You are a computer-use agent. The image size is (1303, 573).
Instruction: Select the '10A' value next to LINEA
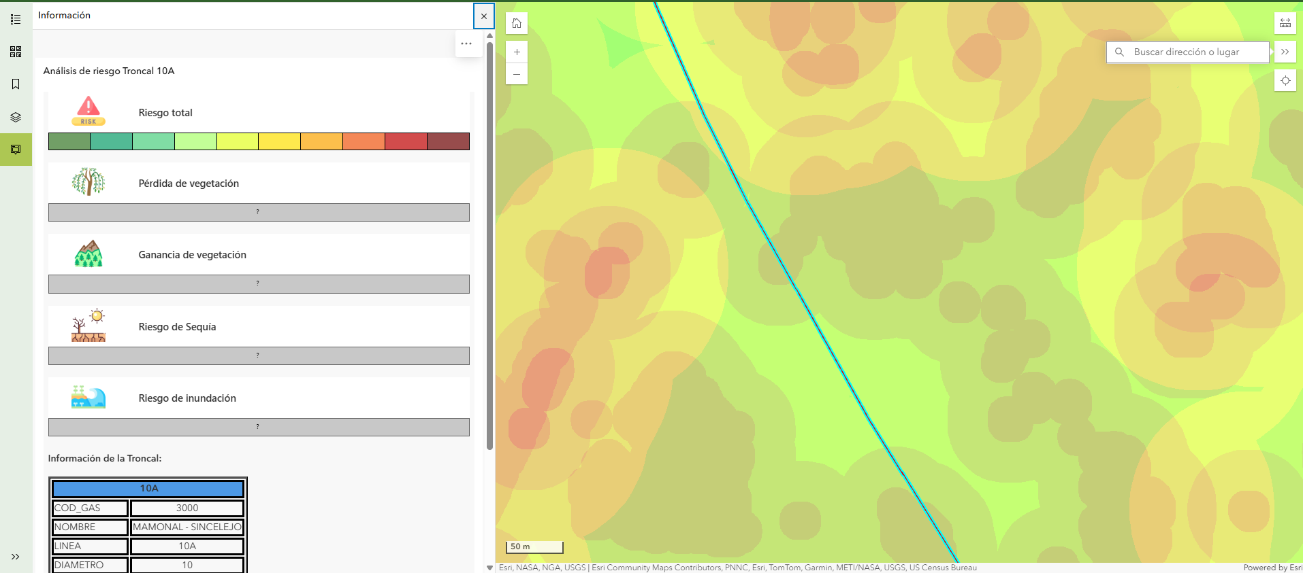pyautogui.click(x=187, y=546)
